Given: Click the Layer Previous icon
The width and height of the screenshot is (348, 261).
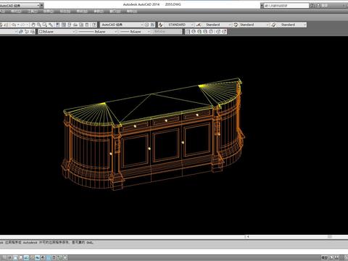Looking at the screenshot, I should [x=27, y=31].
